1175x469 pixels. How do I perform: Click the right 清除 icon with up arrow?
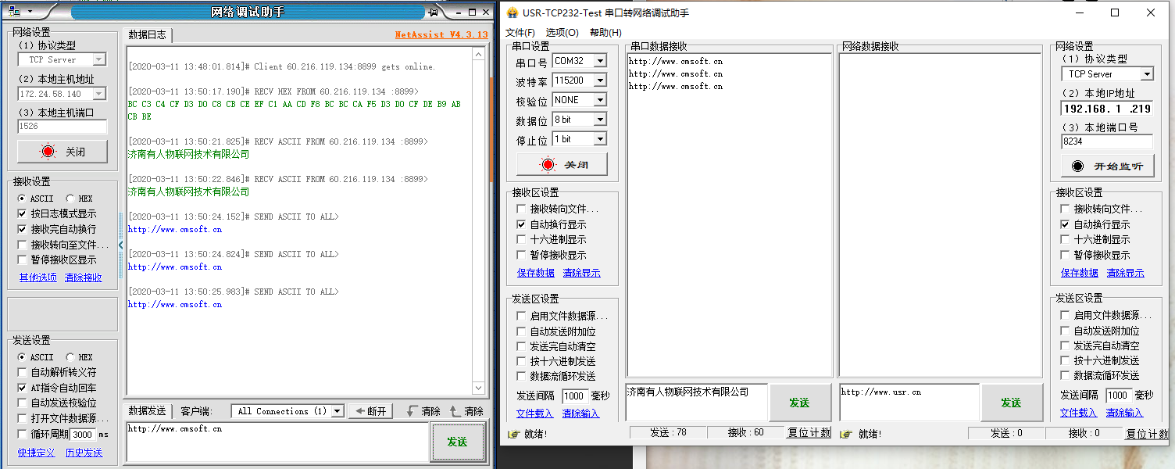coord(466,411)
